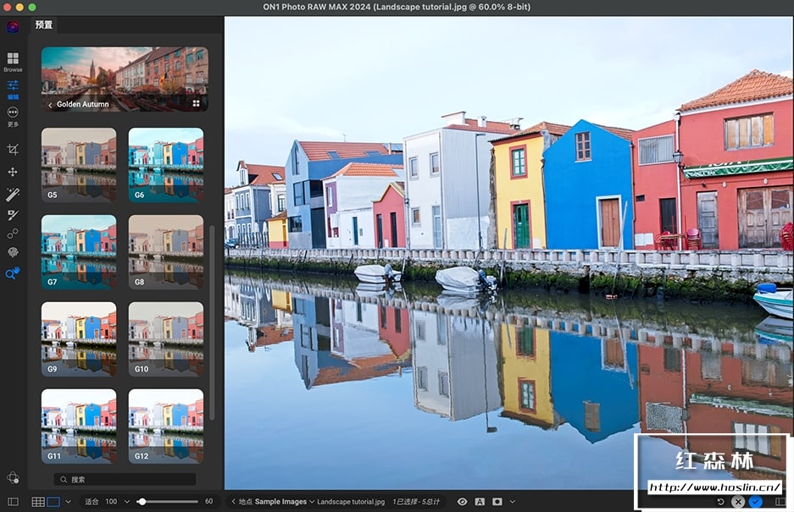Select the Retouch brush tool
Screen dimensions: 794x512
pyautogui.click(x=13, y=215)
